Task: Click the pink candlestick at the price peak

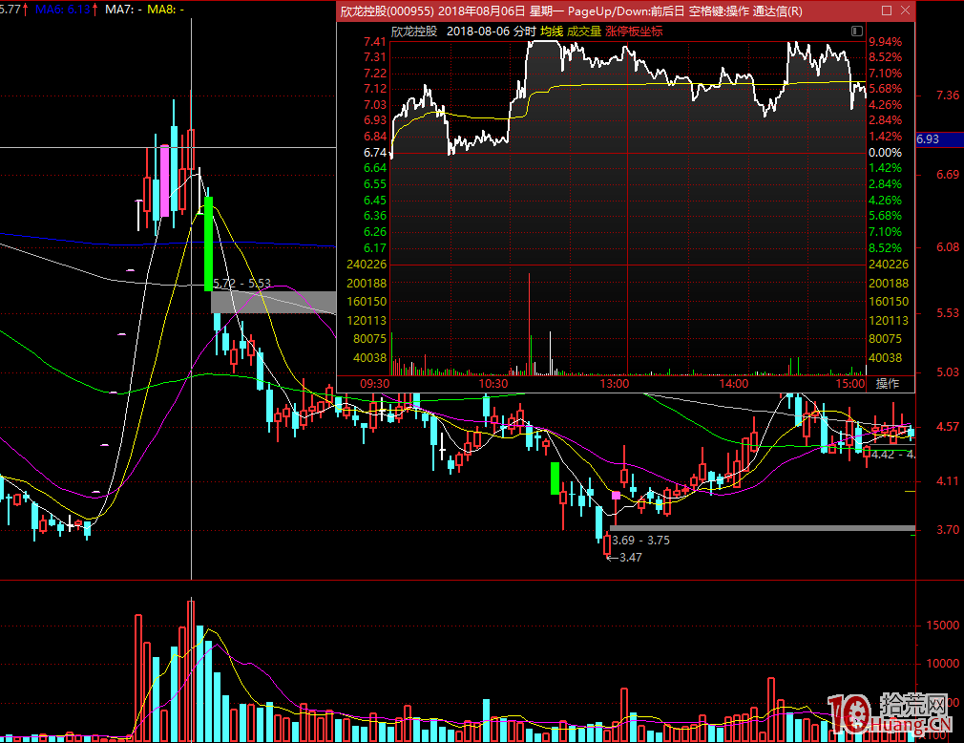Action: coord(164,180)
